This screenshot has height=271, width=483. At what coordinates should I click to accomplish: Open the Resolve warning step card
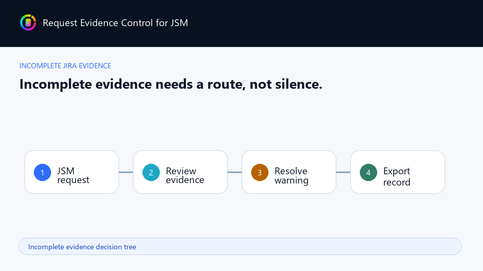(x=289, y=172)
